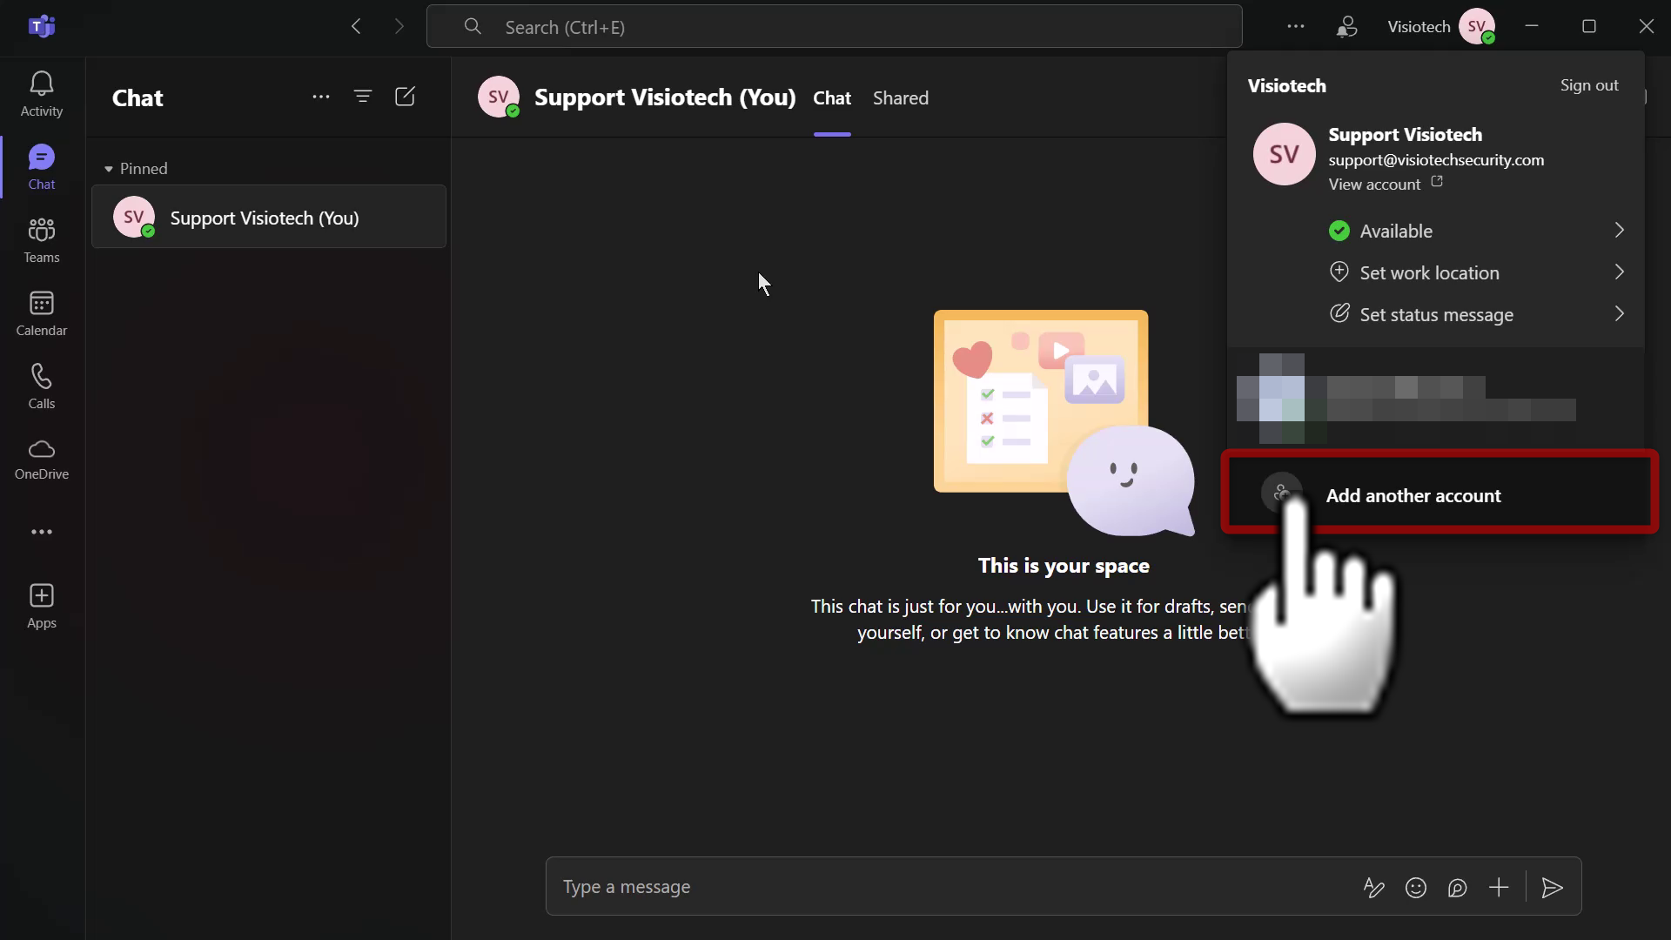
Task: Click the Support Visiotech (You) chat header name
Action: 665,97
